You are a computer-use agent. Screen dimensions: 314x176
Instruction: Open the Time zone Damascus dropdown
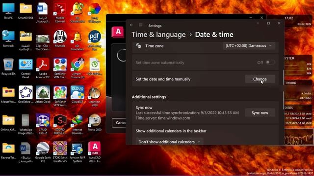[249, 45]
